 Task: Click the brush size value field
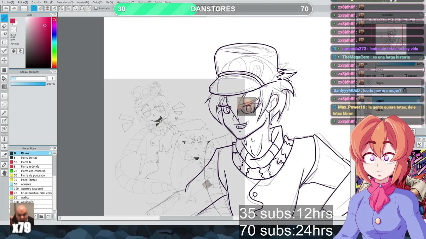51,78
